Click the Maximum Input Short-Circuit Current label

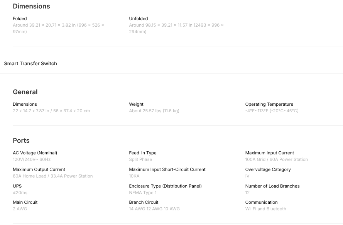tap(167, 169)
